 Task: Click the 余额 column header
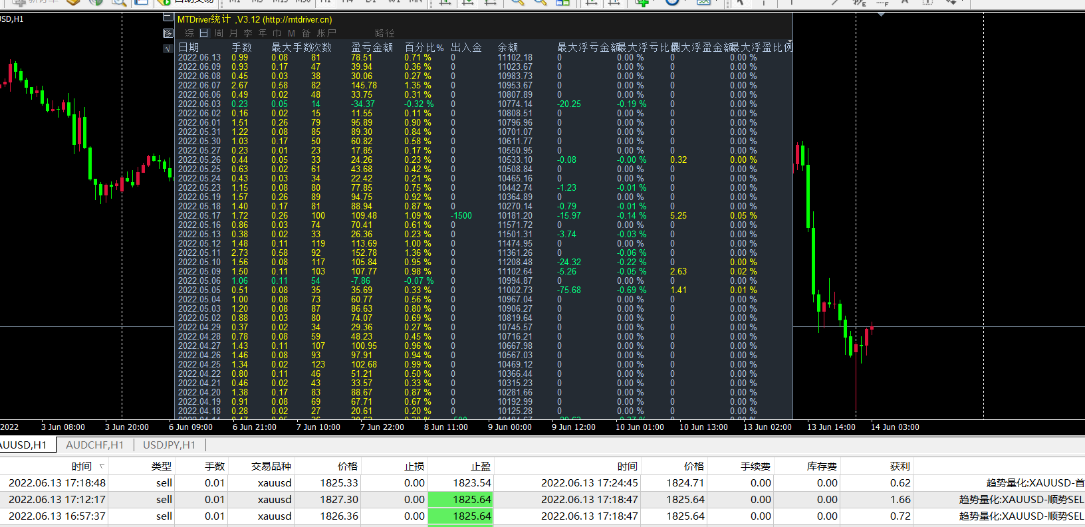[508, 47]
